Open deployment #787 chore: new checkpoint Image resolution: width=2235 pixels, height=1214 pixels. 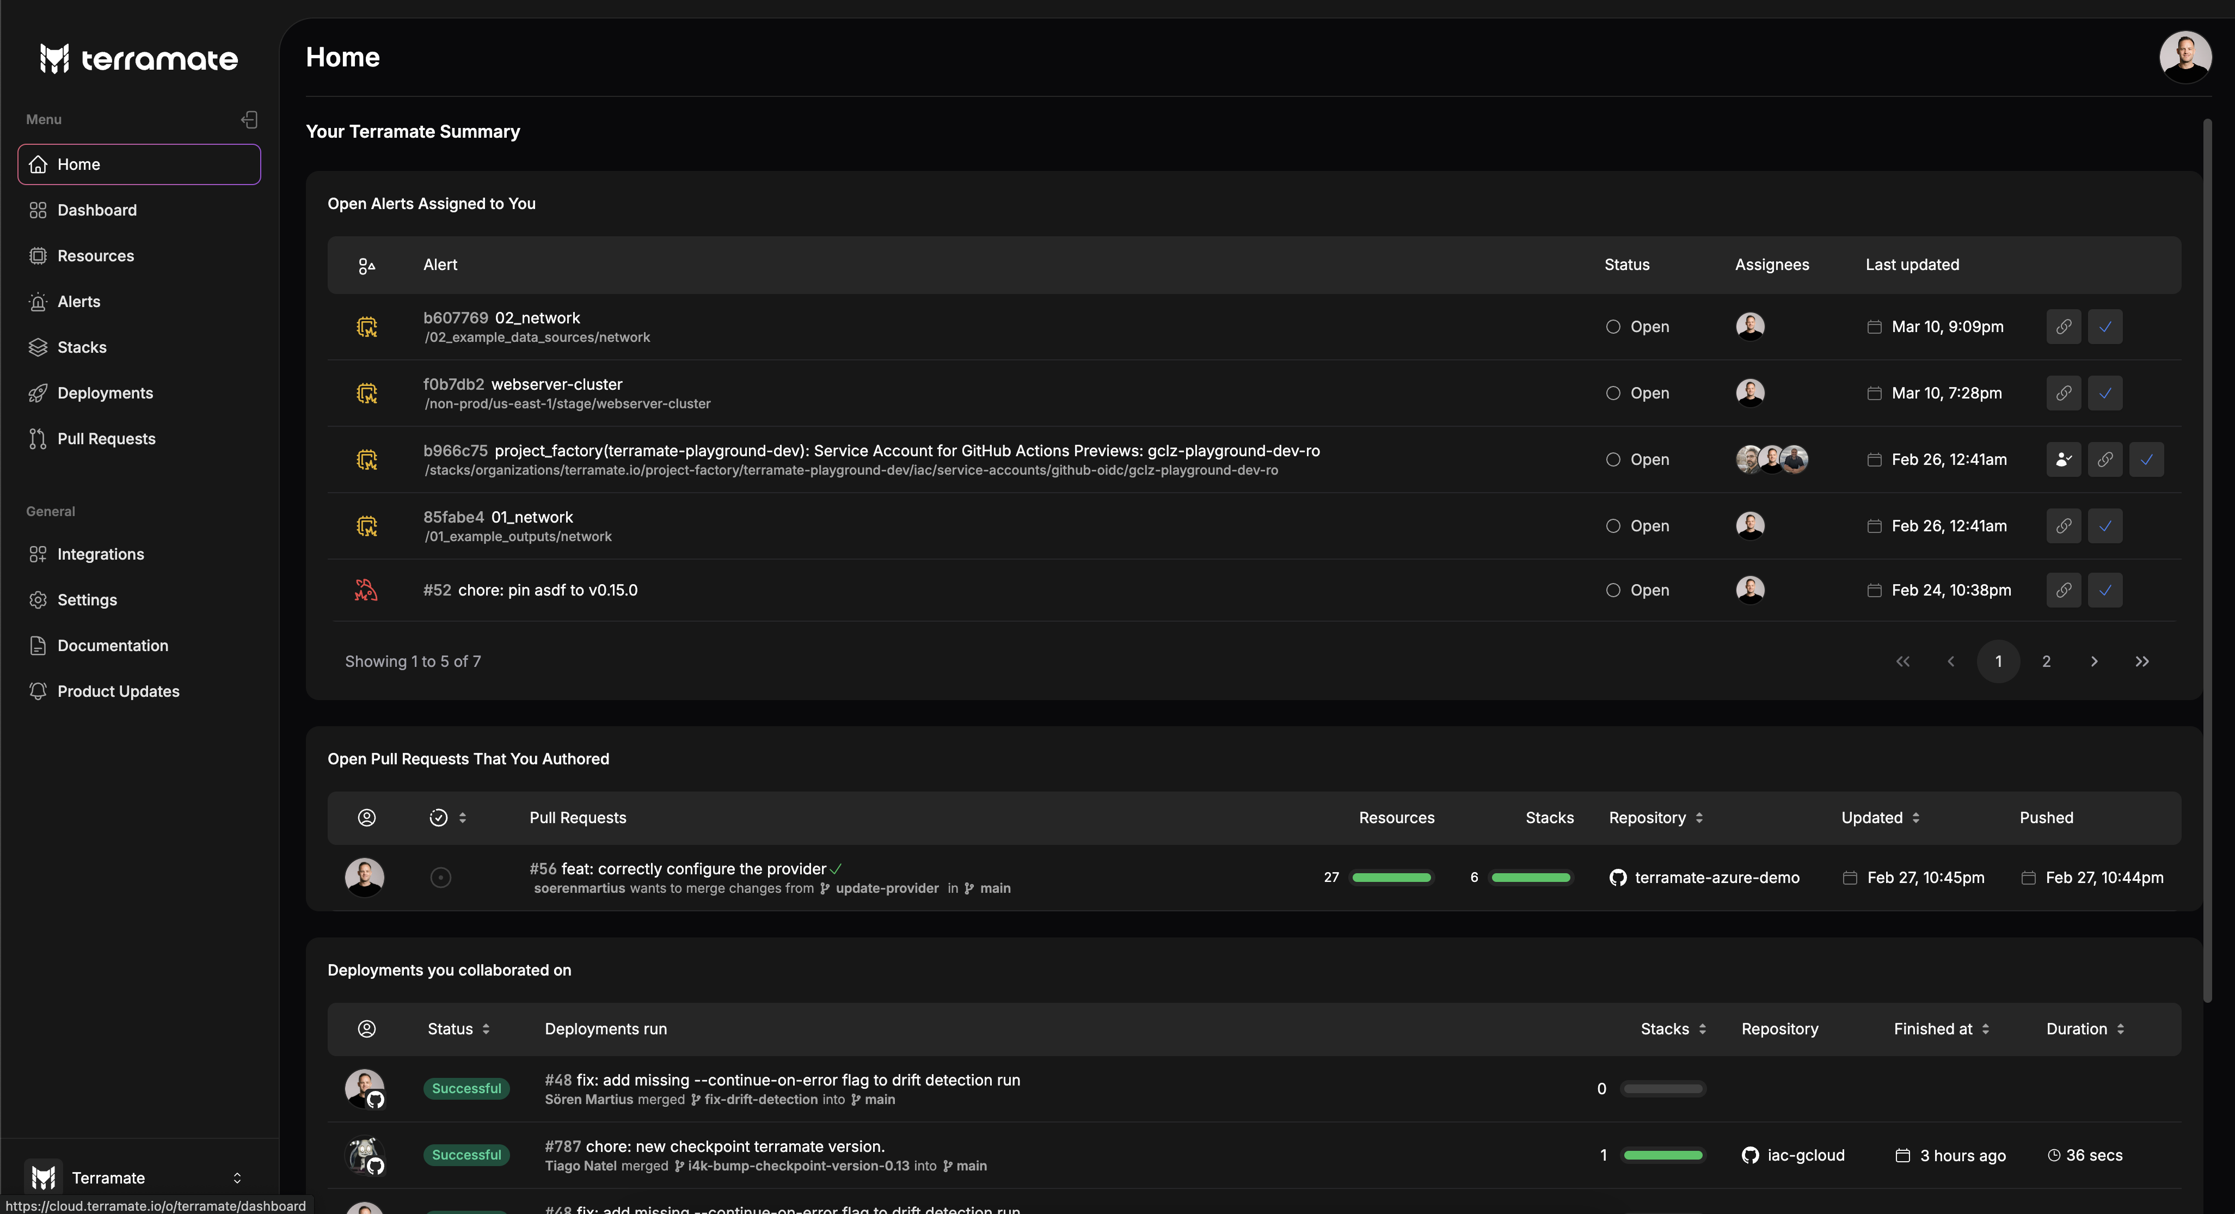click(715, 1146)
